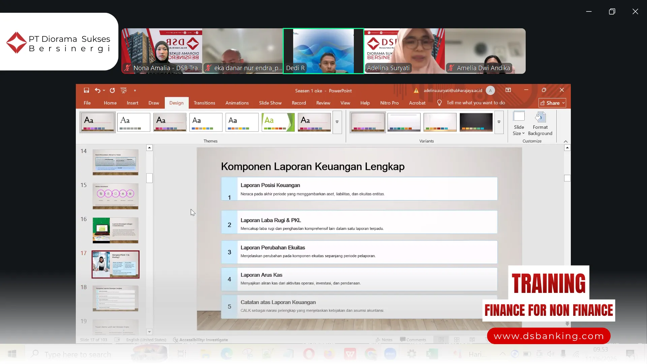647x364 pixels.
Task: Click the slide editor scroll up arrow
Action: pos(567,148)
